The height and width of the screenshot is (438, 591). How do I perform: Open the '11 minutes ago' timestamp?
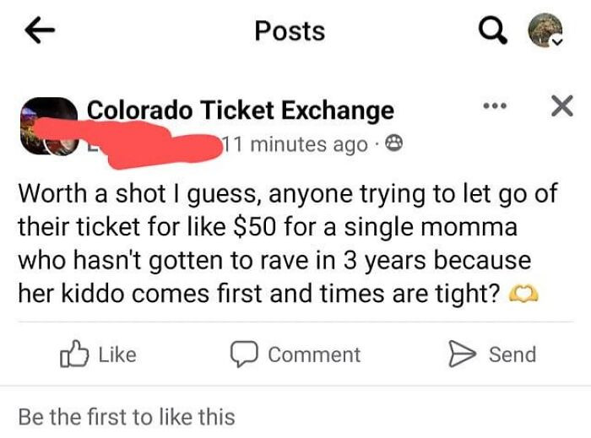[x=295, y=144]
